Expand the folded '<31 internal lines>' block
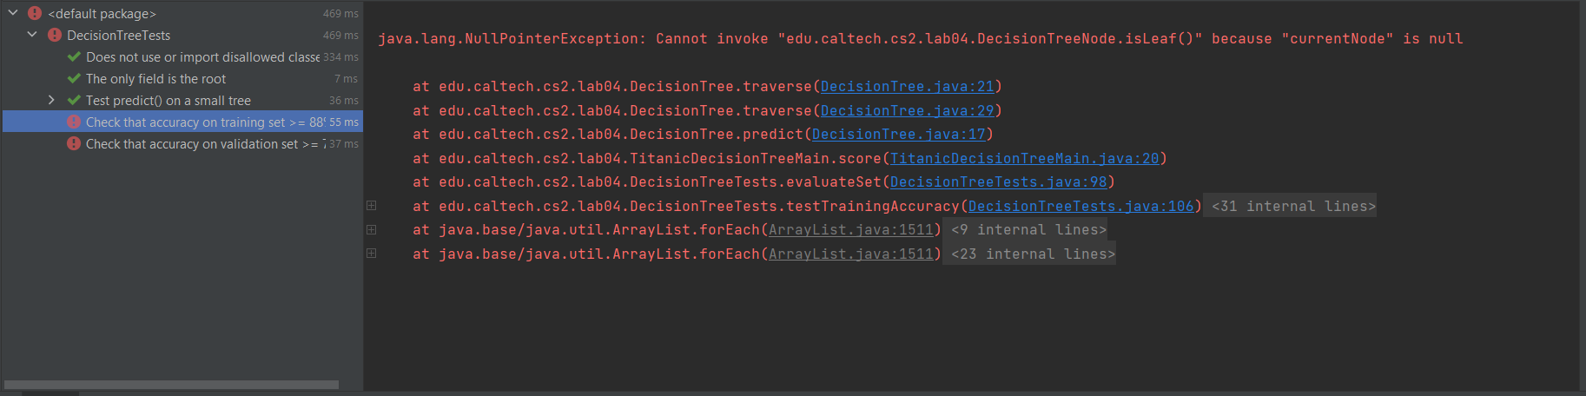The image size is (1586, 396). [x=1293, y=207]
